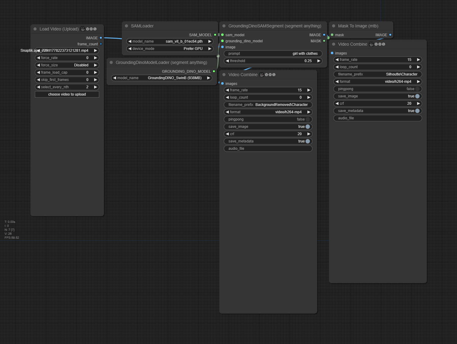Increase select_every_nth with its right arrow
This screenshot has height=344, width=457.
pyautogui.click(x=95, y=87)
